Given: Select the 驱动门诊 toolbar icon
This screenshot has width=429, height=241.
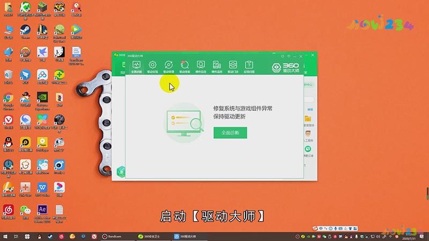Looking at the screenshot, I should coord(233,67).
